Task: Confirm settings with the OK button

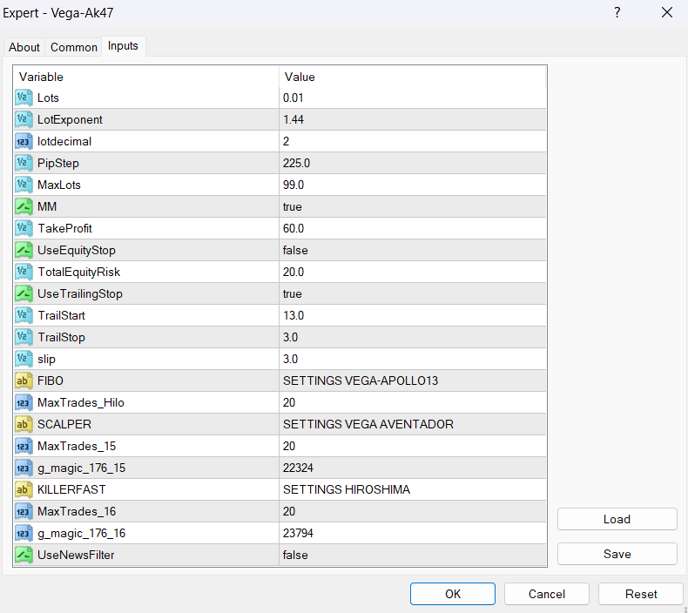Action: coord(453,594)
